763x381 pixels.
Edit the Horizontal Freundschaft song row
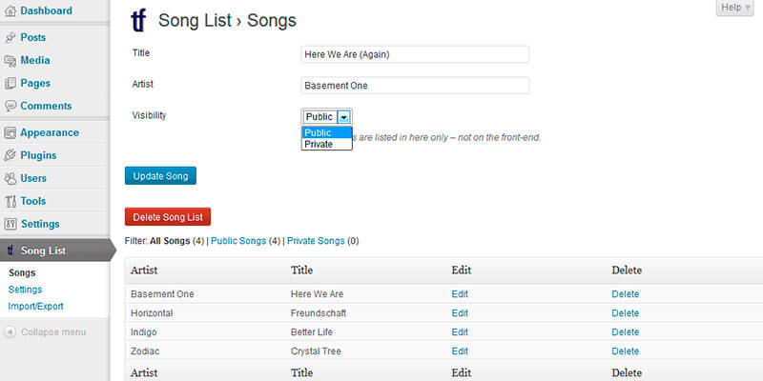460,313
